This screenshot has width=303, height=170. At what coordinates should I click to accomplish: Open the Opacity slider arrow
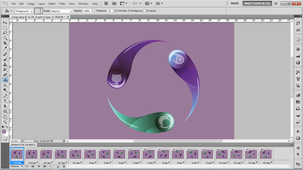[93, 11]
